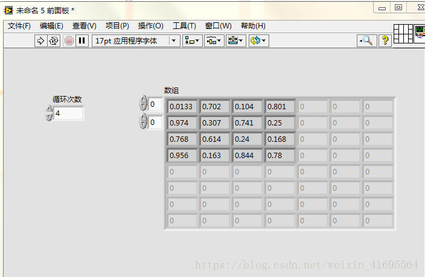Open the 编辑(E) menu
The width and height of the screenshot is (425, 277).
pyautogui.click(x=51, y=26)
